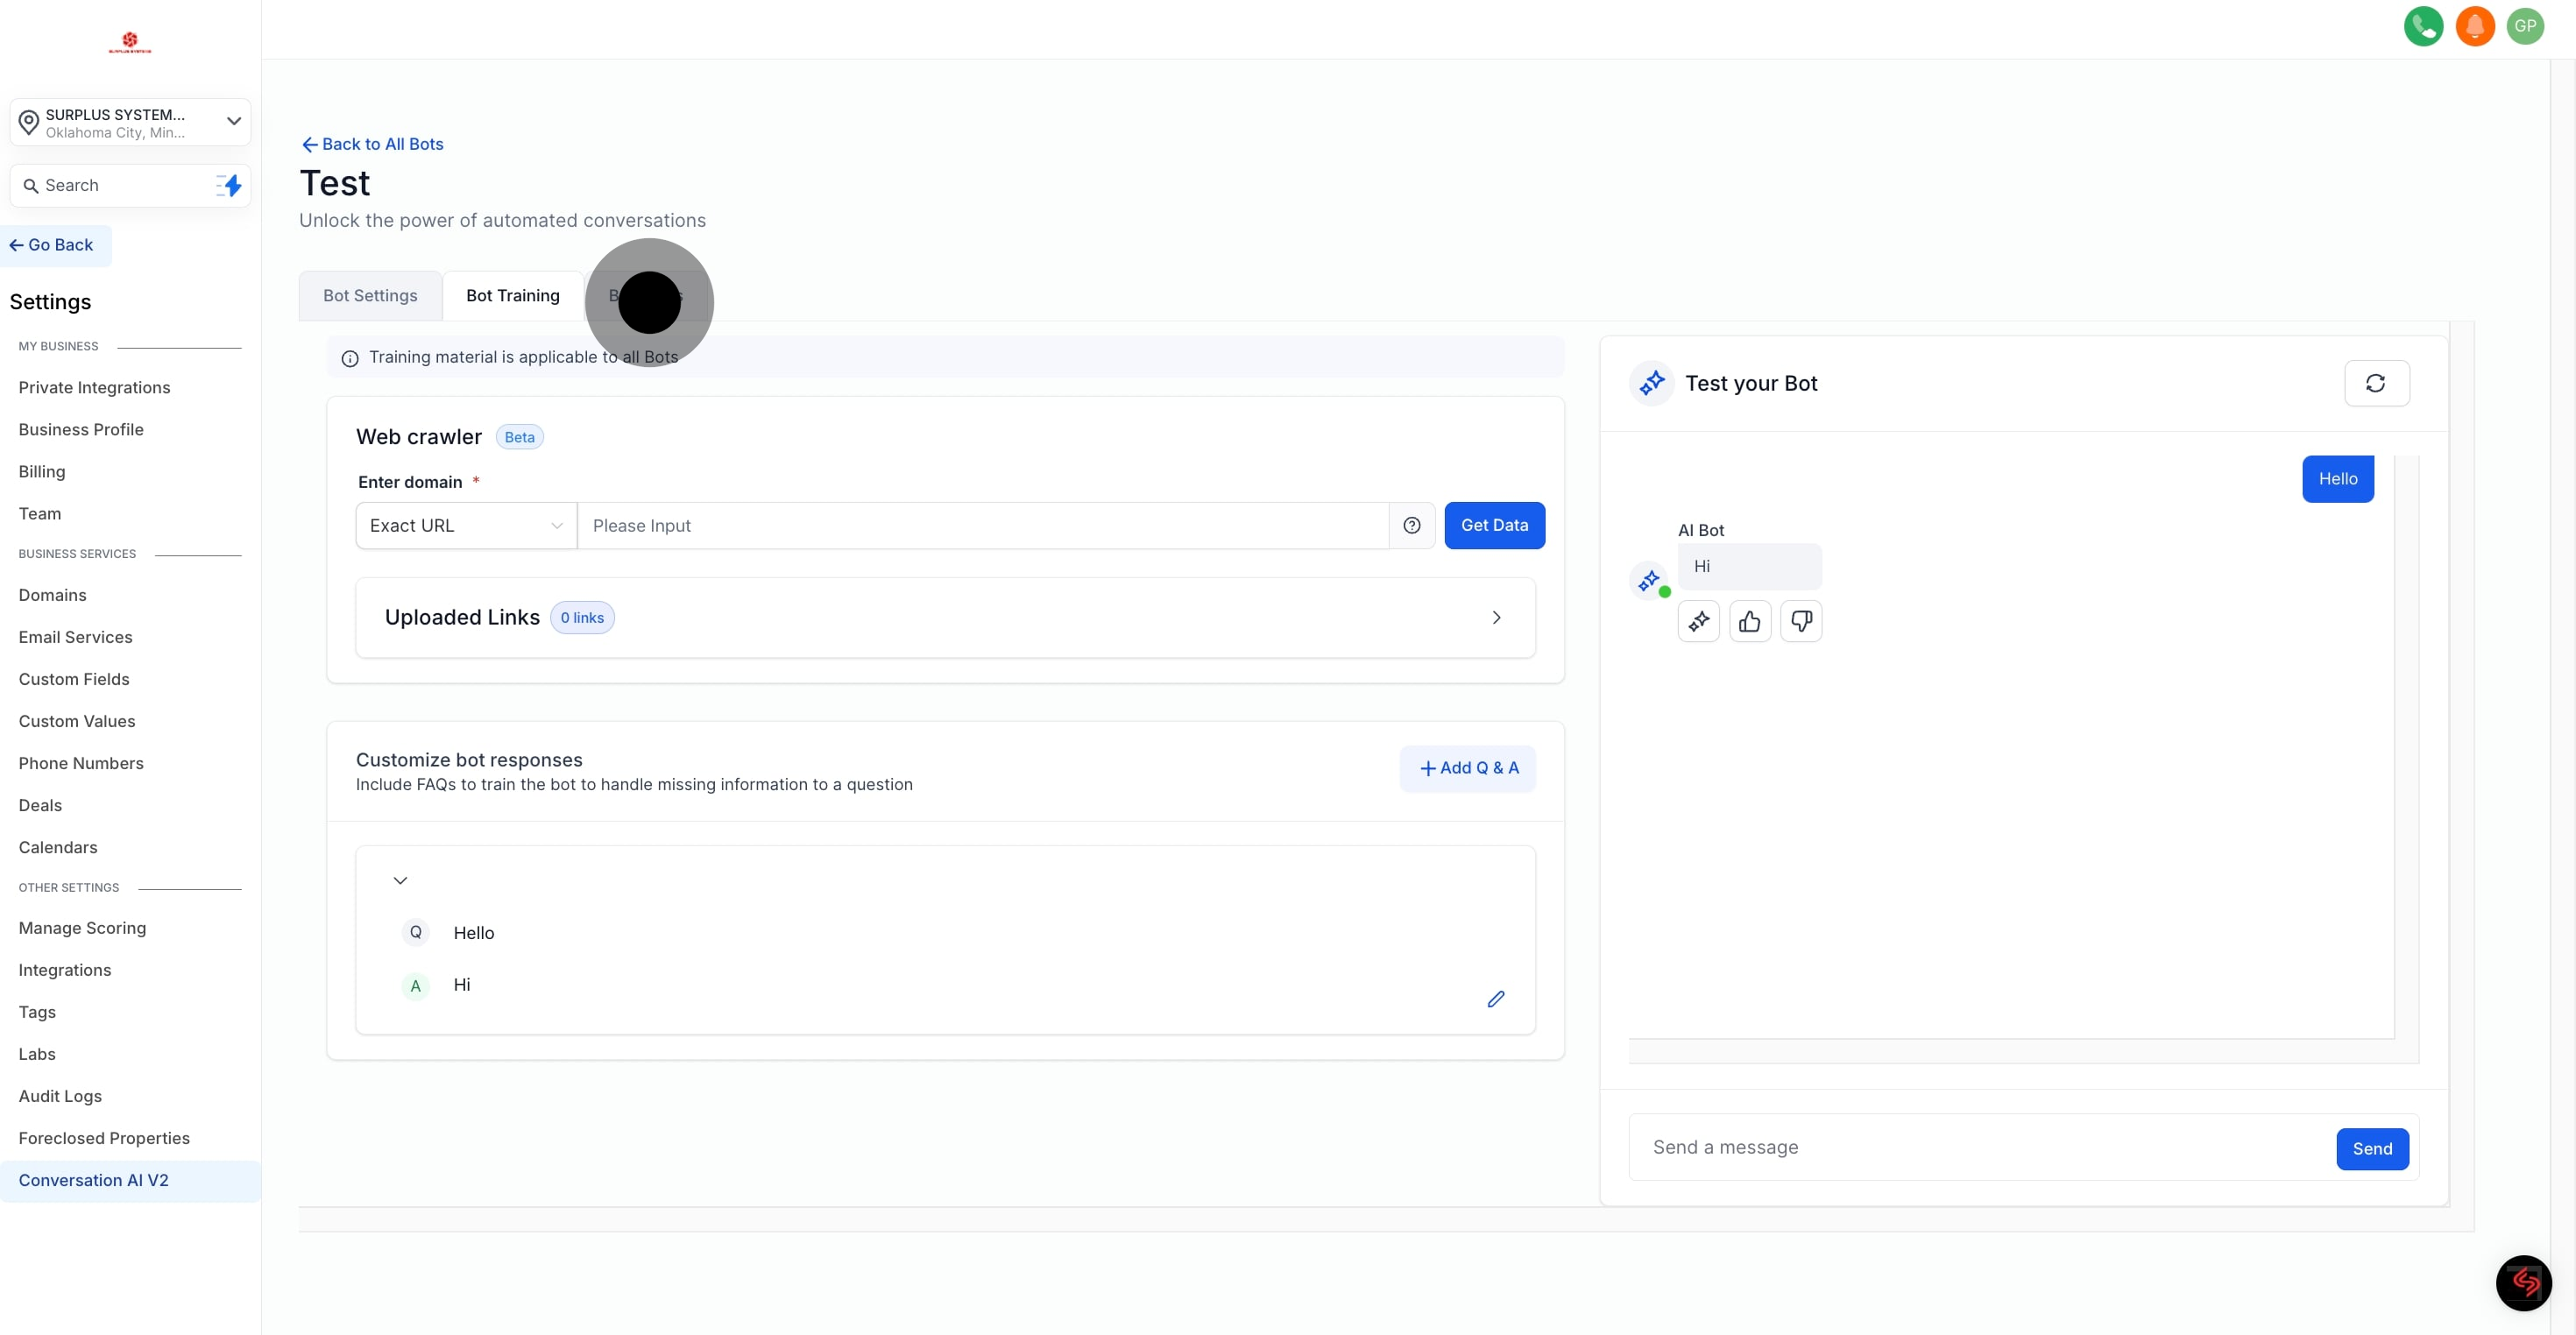
Task: Select the Bot Training tab
Action: point(512,296)
